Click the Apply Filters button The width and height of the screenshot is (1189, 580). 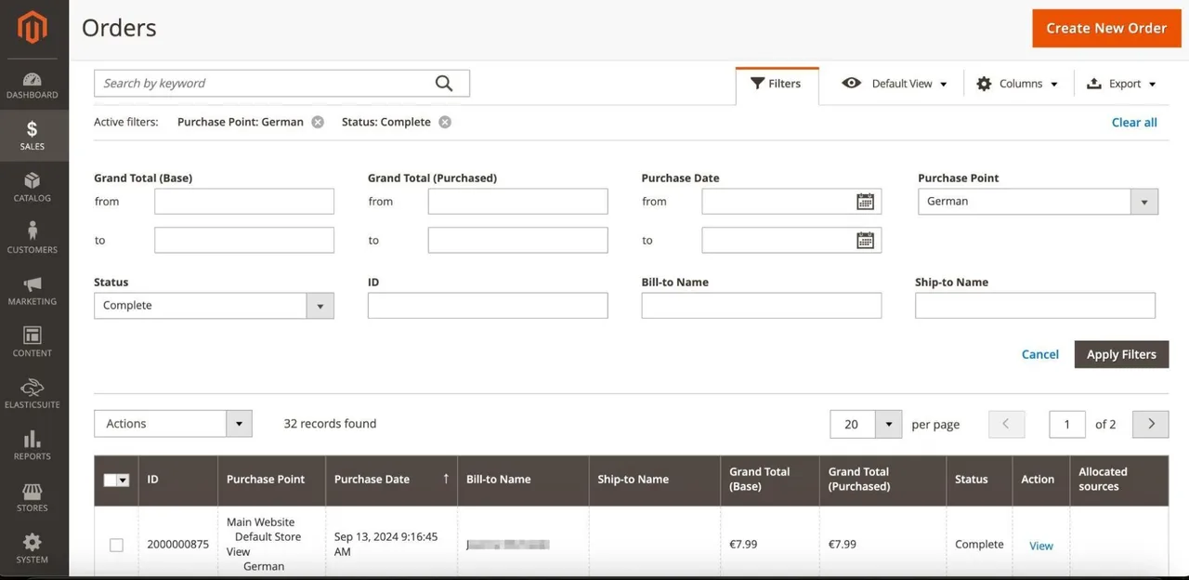pyautogui.click(x=1121, y=354)
